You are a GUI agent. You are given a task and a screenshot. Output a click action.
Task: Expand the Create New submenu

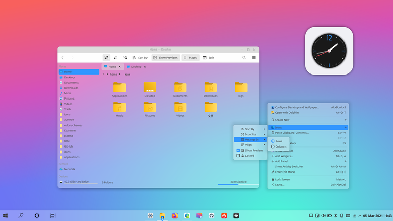click(x=308, y=120)
